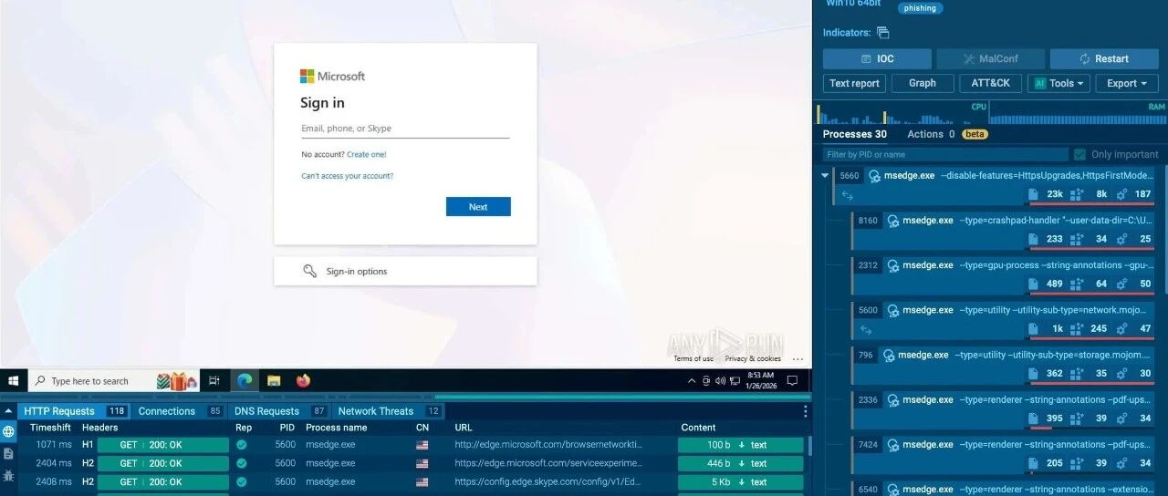Image resolution: width=1168 pixels, height=496 pixels.
Task: Click the phishing tag
Action: tap(920, 8)
